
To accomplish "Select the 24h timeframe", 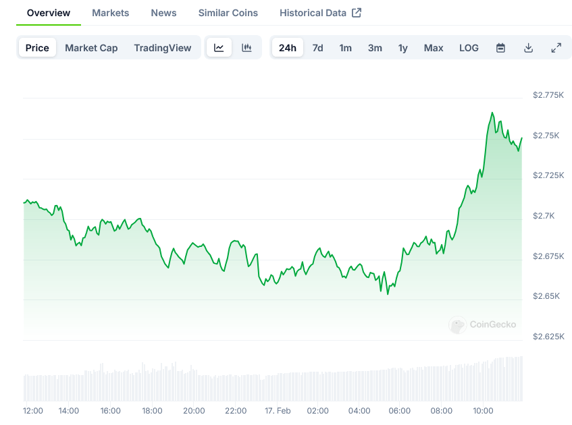I will click(287, 47).
